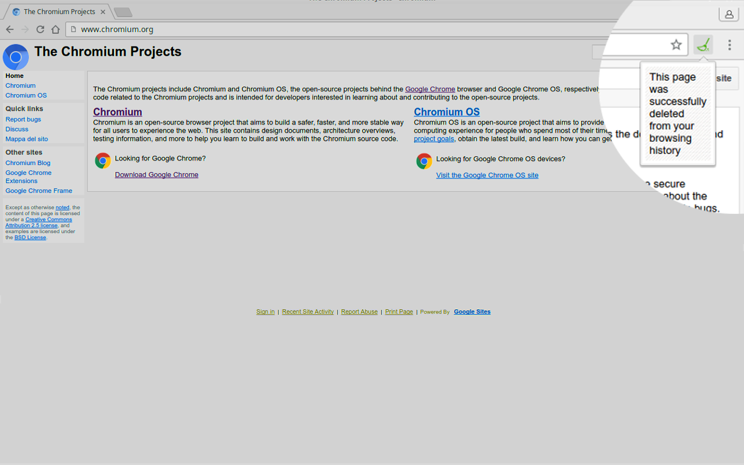Open the Chromium OS heading link
This screenshot has width=744, height=465.
click(x=447, y=112)
